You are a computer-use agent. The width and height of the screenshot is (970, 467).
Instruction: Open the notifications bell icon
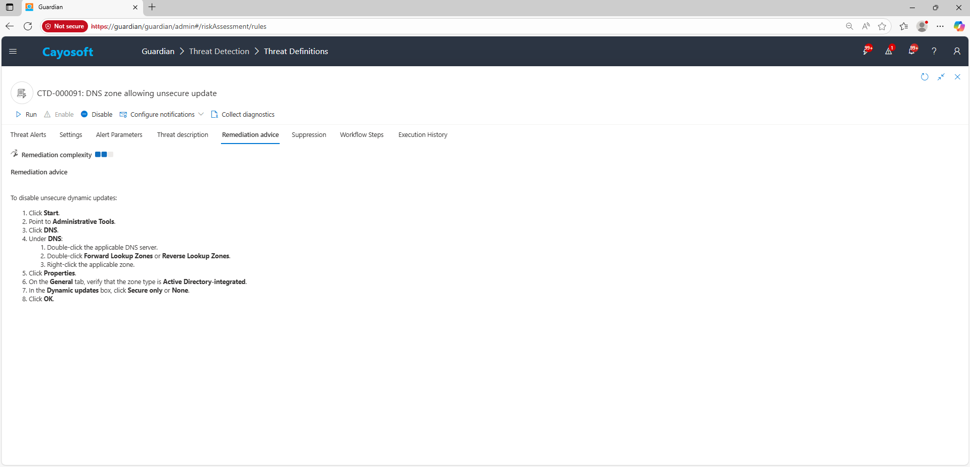912,51
